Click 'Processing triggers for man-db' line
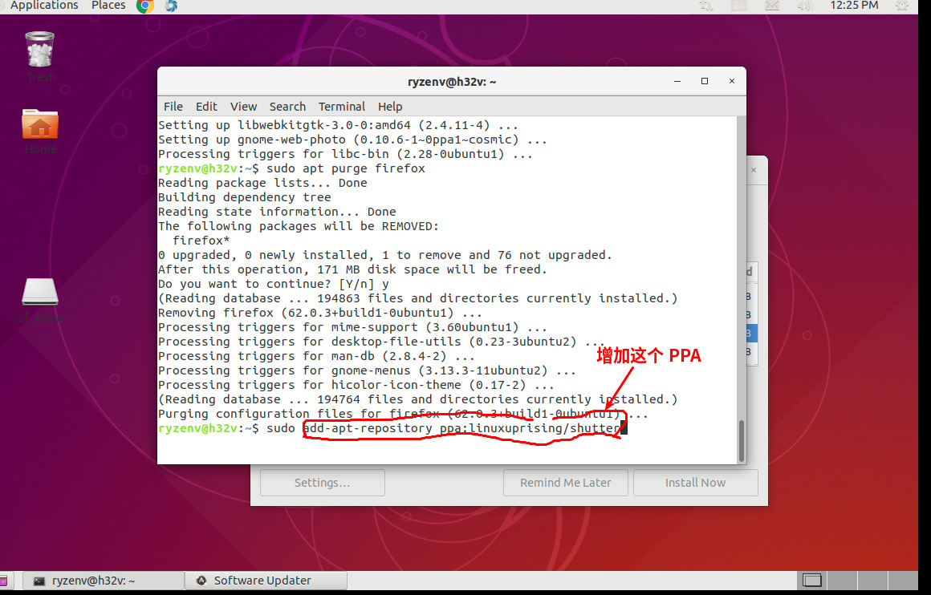 click(316, 356)
